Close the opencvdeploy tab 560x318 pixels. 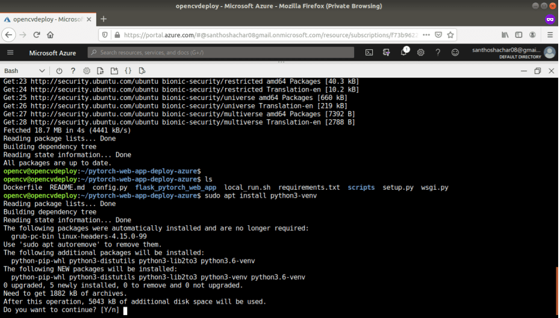point(89,19)
